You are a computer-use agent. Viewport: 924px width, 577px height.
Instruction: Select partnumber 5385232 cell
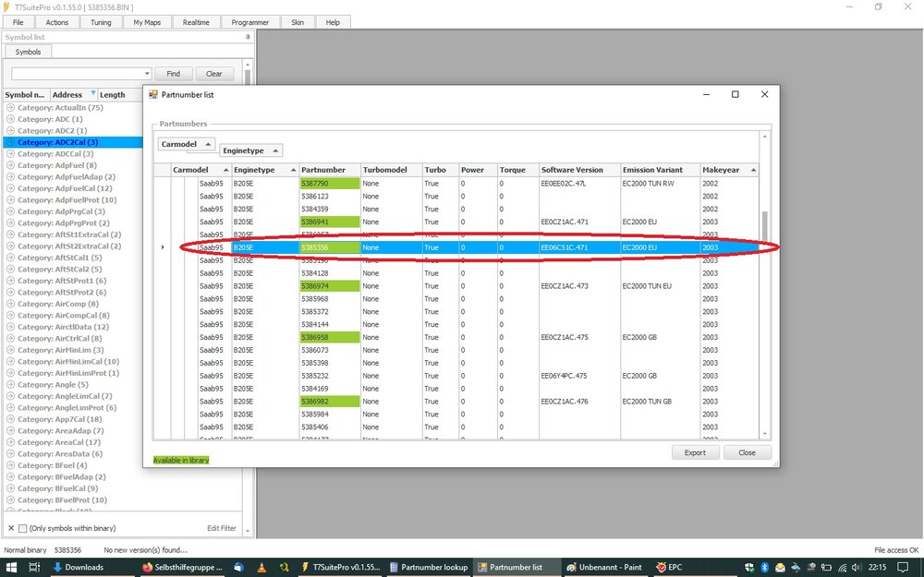[x=330, y=376]
